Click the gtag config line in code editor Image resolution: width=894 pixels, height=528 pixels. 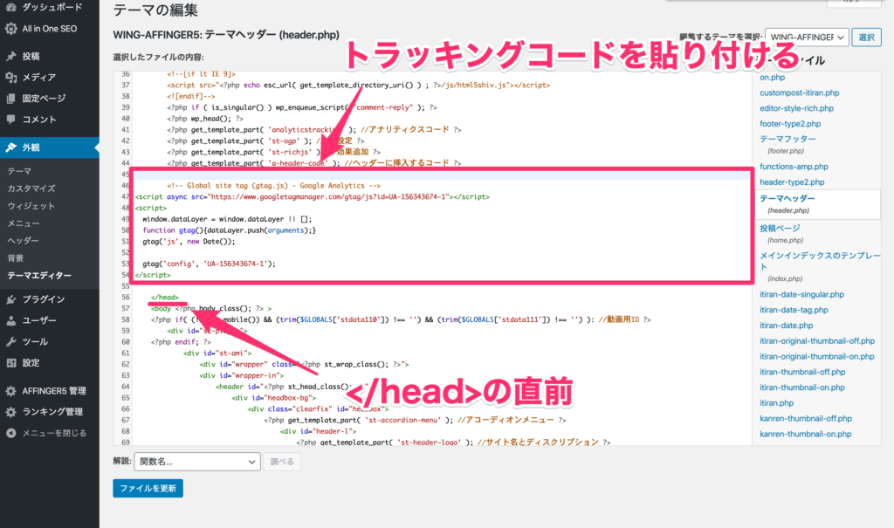point(209,264)
